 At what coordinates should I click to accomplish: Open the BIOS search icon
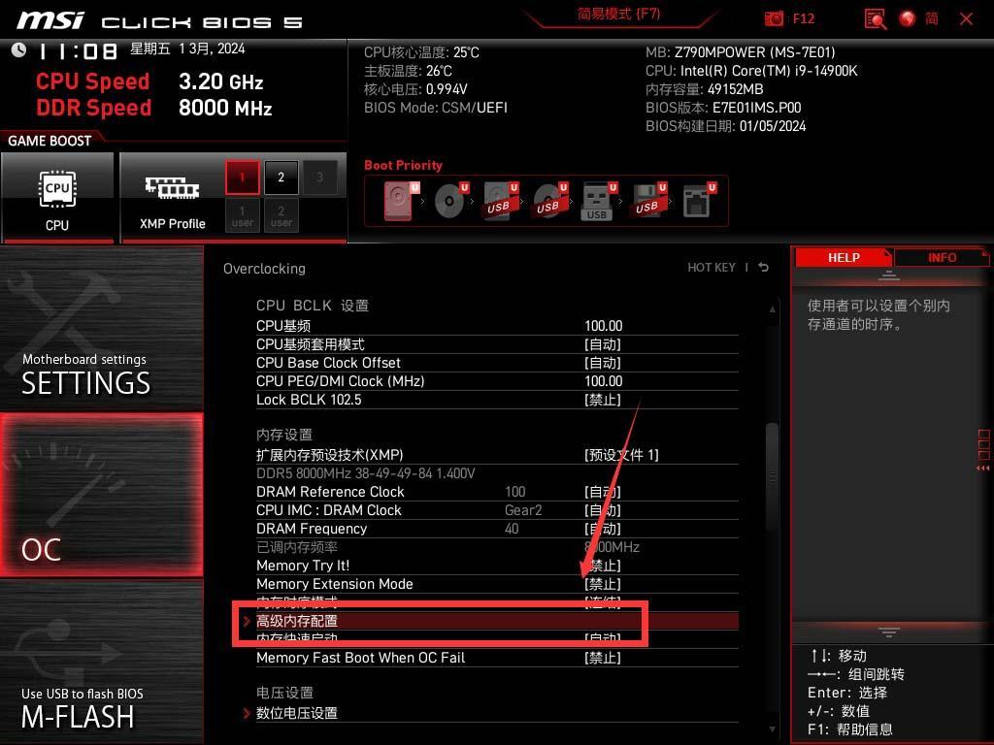click(876, 18)
